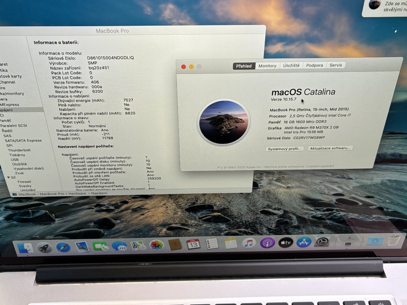Select SPI in the sidebar
This screenshot has height=305, width=407.
pyautogui.click(x=10, y=145)
